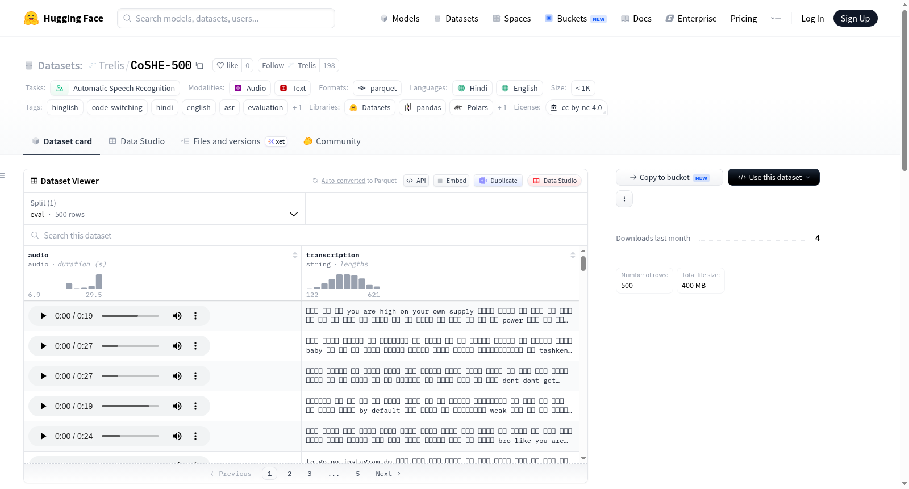Select the Polars library tag
The height and width of the screenshot is (489, 909).
472,107
